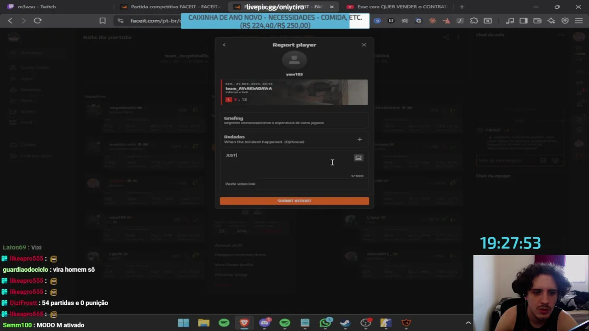Open OBS Studio from the taskbar
This screenshot has height=331, width=589.
click(x=366, y=323)
